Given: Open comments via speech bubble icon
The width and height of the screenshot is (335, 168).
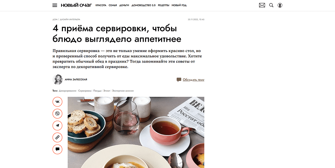Looking at the screenshot, I should (x=57, y=149).
